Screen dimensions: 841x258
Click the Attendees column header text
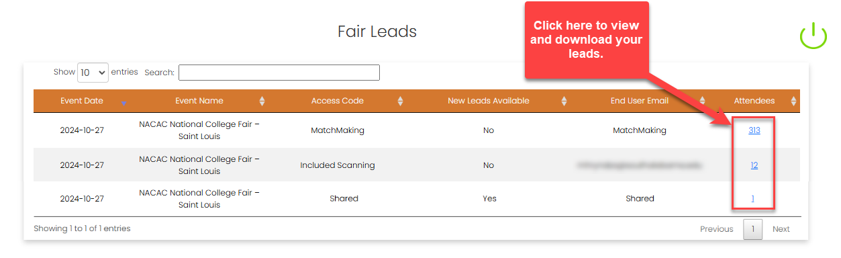[754, 101]
